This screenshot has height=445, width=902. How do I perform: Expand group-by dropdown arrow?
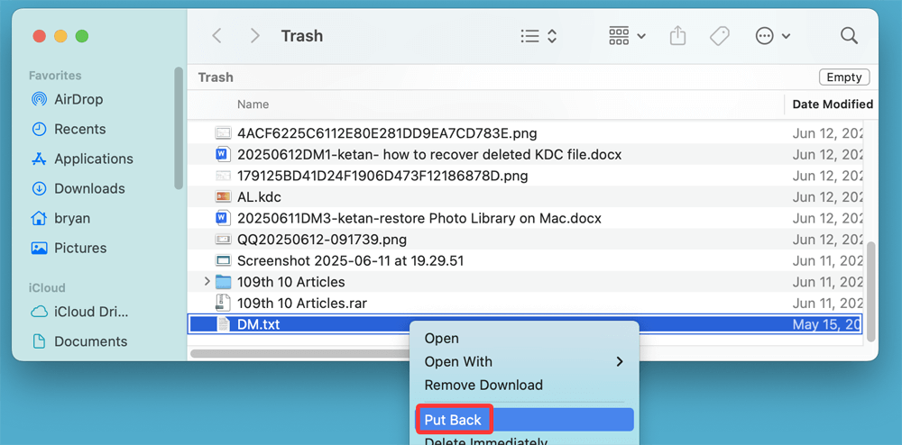tap(641, 36)
